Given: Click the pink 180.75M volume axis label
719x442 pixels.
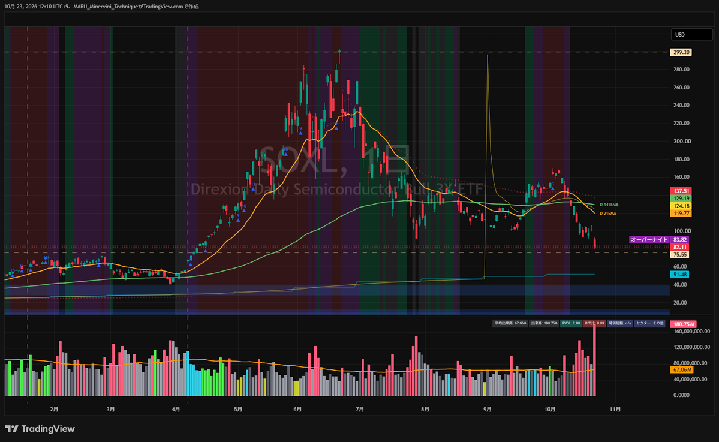Looking at the screenshot, I should coord(683,324).
